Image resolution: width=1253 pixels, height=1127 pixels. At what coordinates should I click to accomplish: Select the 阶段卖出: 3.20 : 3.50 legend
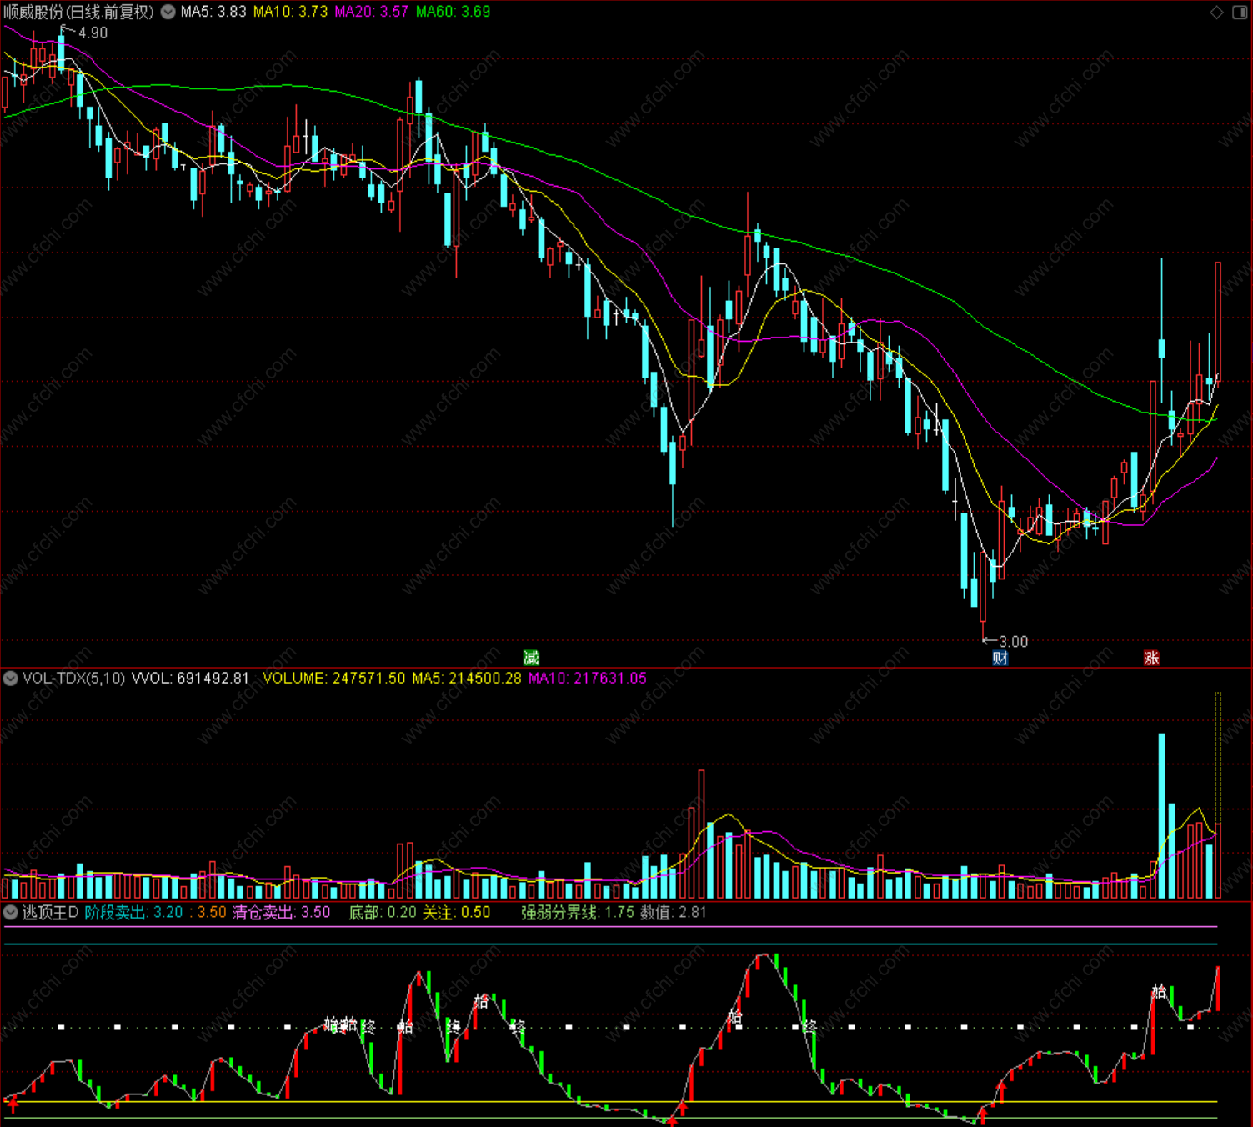[x=155, y=913]
